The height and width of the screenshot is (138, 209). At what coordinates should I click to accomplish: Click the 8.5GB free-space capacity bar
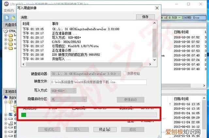click(x=184, y=18)
